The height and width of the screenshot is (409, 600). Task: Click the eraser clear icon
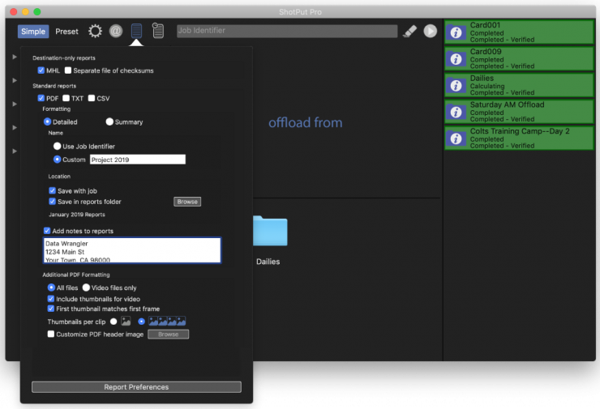[x=409, y=31]
